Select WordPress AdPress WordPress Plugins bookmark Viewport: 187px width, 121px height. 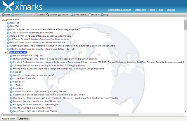(x=35, y=111)
